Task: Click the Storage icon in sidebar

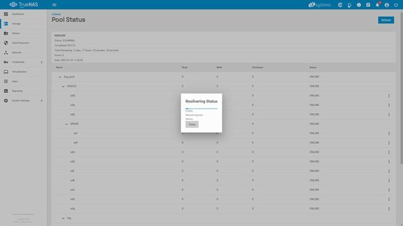Action: click(6, 24)
